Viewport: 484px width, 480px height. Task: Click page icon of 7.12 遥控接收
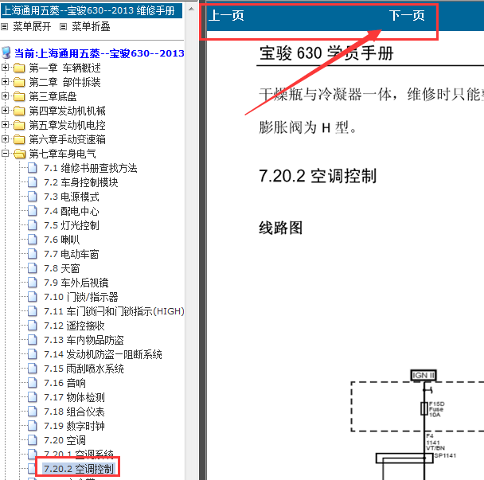33,326
